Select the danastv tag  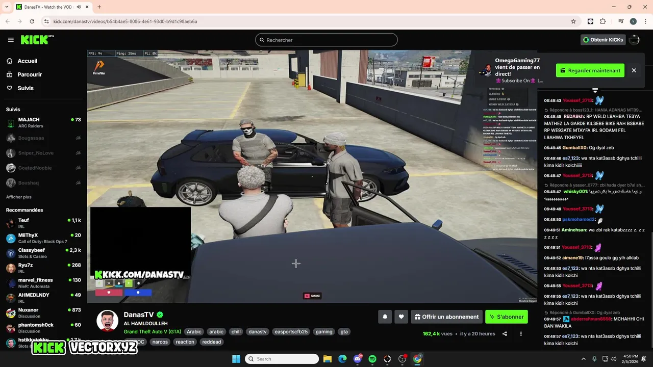tap(258, 332)
